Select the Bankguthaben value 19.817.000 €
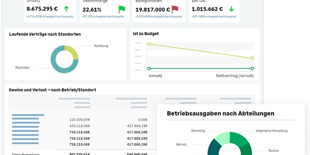This screenshot has height=155, width=310. click(x=153, y=9)
